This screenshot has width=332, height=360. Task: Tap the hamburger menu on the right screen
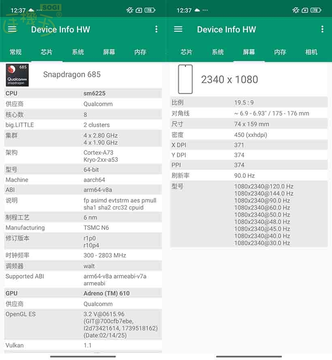click(178, 29)
